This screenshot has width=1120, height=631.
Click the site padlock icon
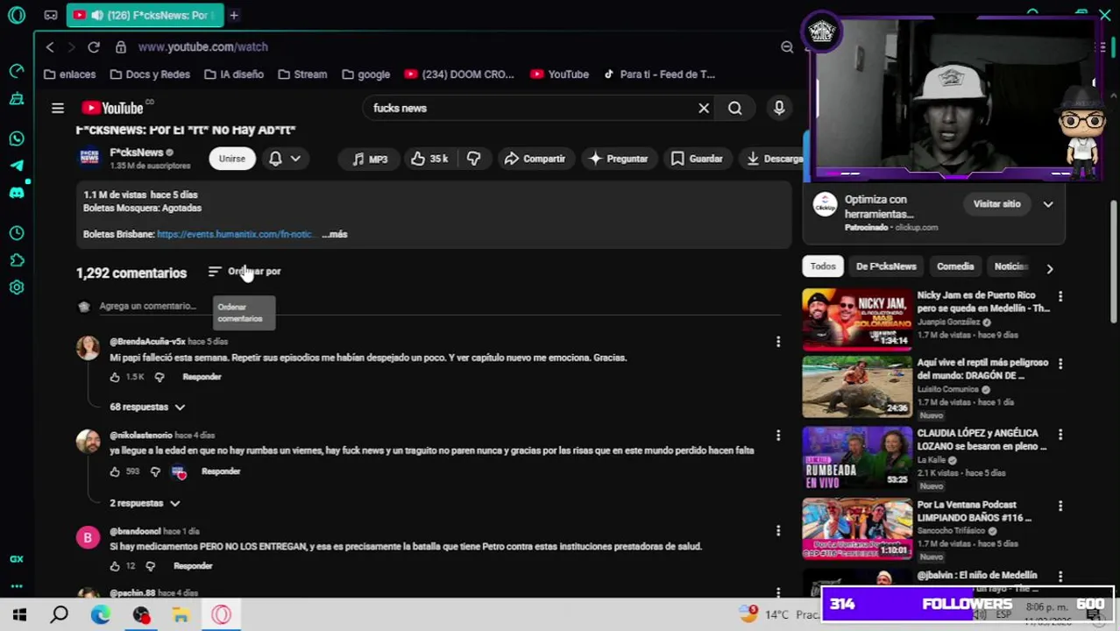coord(121,46)
